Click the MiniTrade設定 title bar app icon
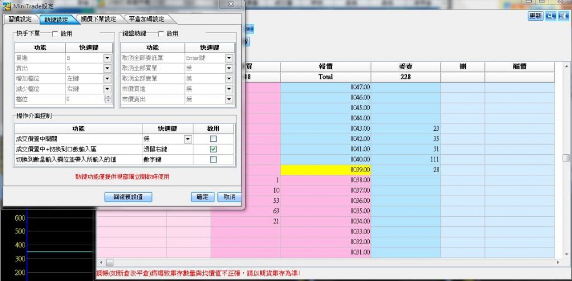 pyautogui.click(x=7, y=6)
